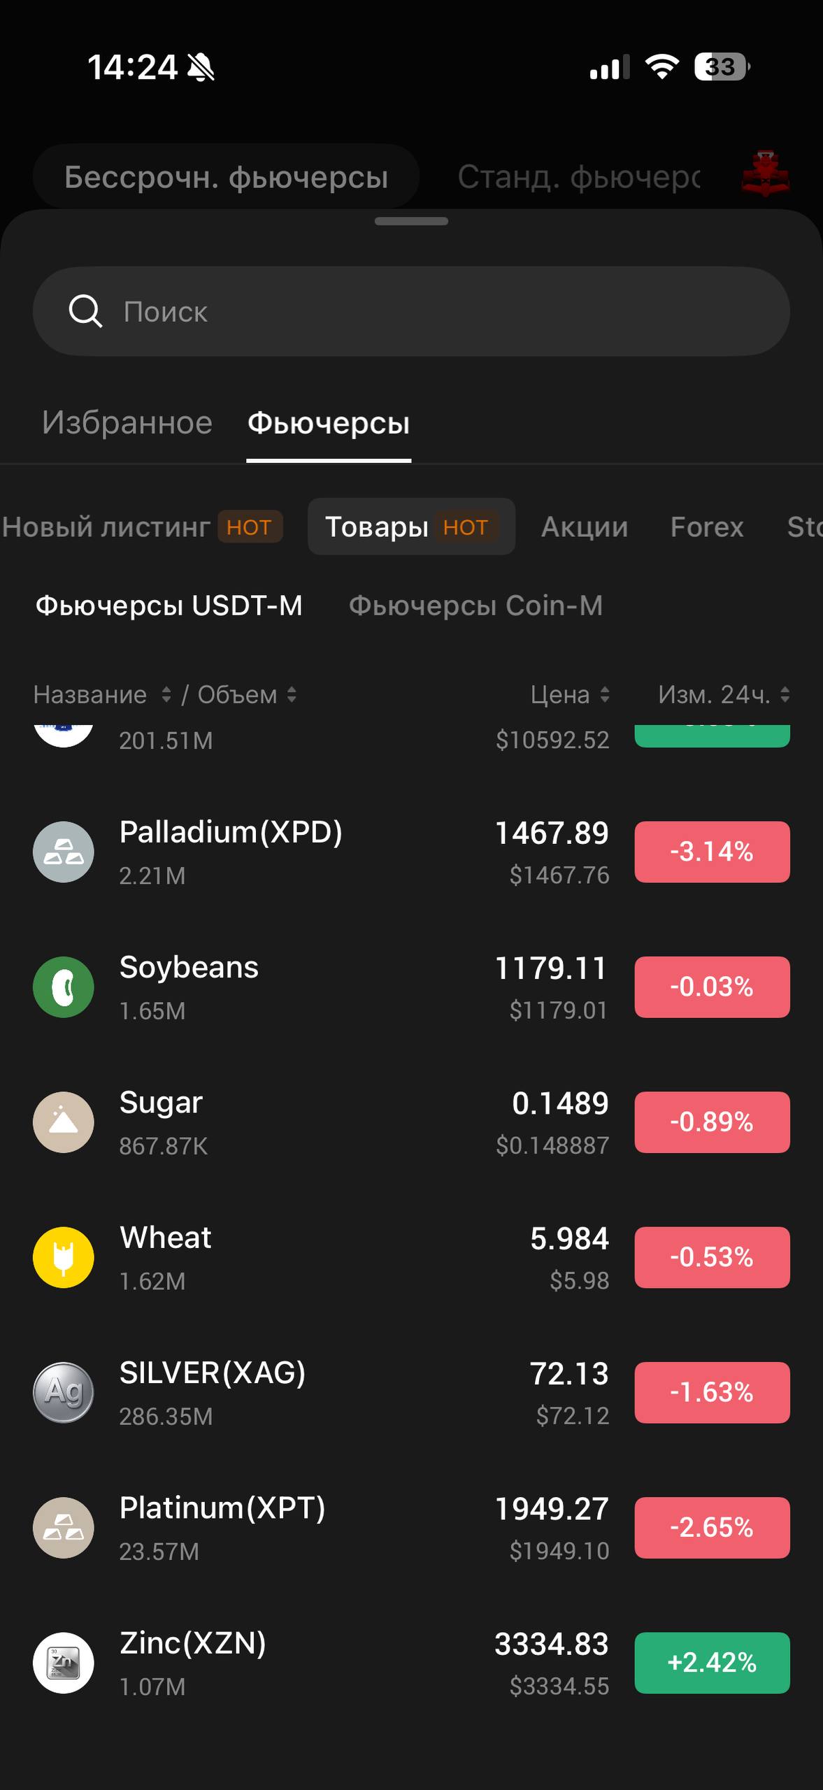Image resolution: width=823 pixels, height=1790 pixels.
Task: Tap Palladium's -3.14% change button
Action: [x=712, y=852]
